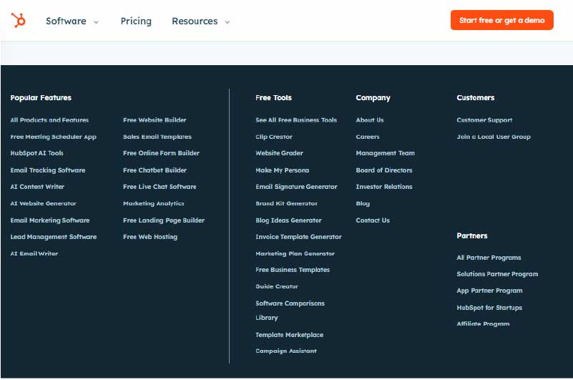Viewport: 573px width, 380px height.
Task: Open the Pricing menu item
Action: [x=136, y=21]
